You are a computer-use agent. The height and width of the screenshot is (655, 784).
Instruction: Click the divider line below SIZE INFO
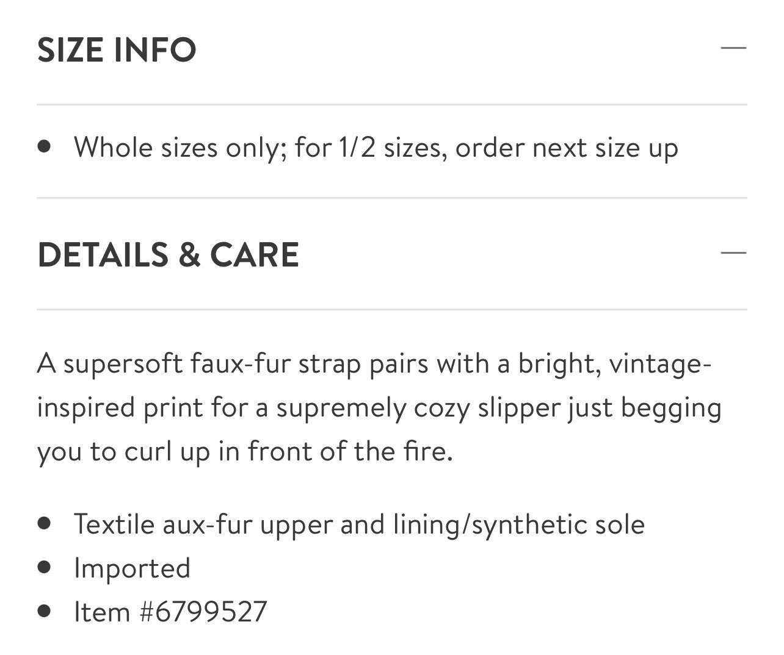(391, 105)
